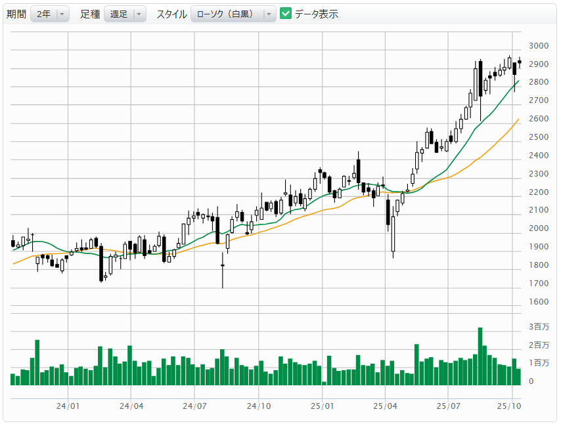Click the orange moving average line's right end

[518, 119]
